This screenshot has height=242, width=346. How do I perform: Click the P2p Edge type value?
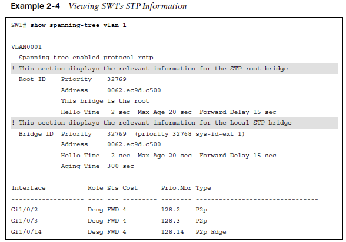[x=211, y=232]
